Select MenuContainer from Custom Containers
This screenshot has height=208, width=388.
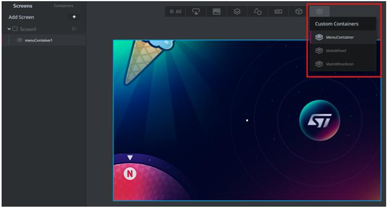coord(343,37)
